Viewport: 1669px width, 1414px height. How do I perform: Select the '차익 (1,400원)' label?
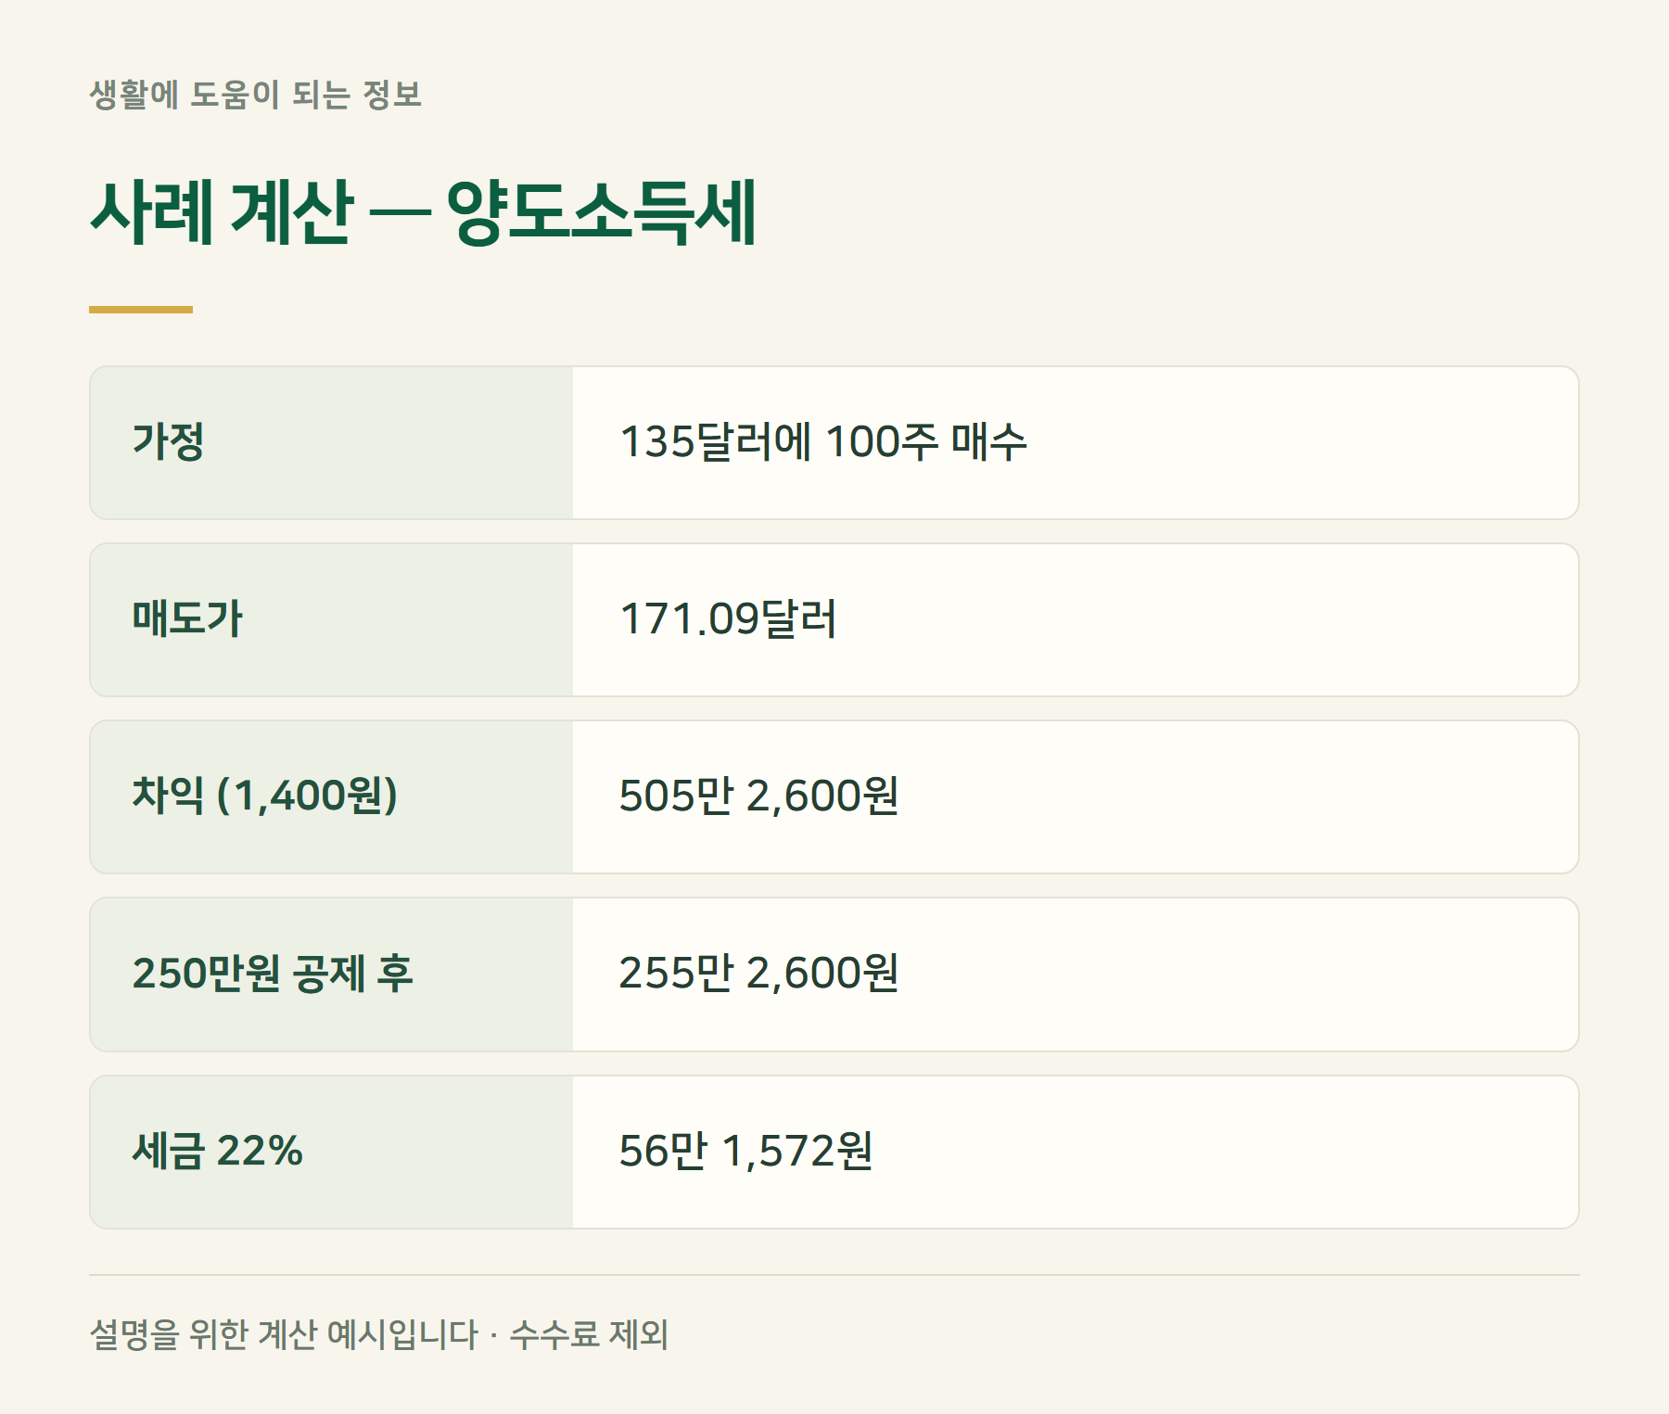click(265, 796)
